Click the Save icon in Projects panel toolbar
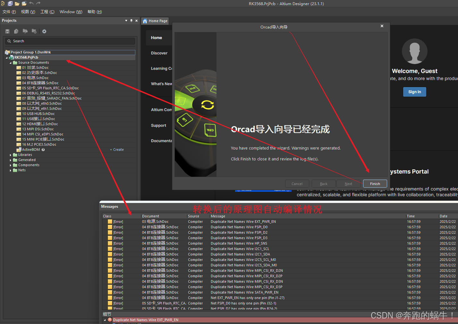The width and height of the screenshot is (458, 324). [x=7, y=31]
